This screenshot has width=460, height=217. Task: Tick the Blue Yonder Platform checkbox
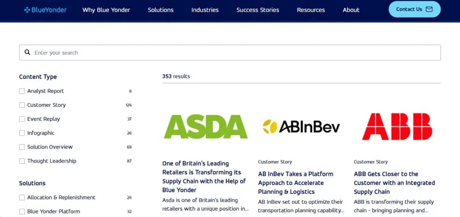click(22, 212)
